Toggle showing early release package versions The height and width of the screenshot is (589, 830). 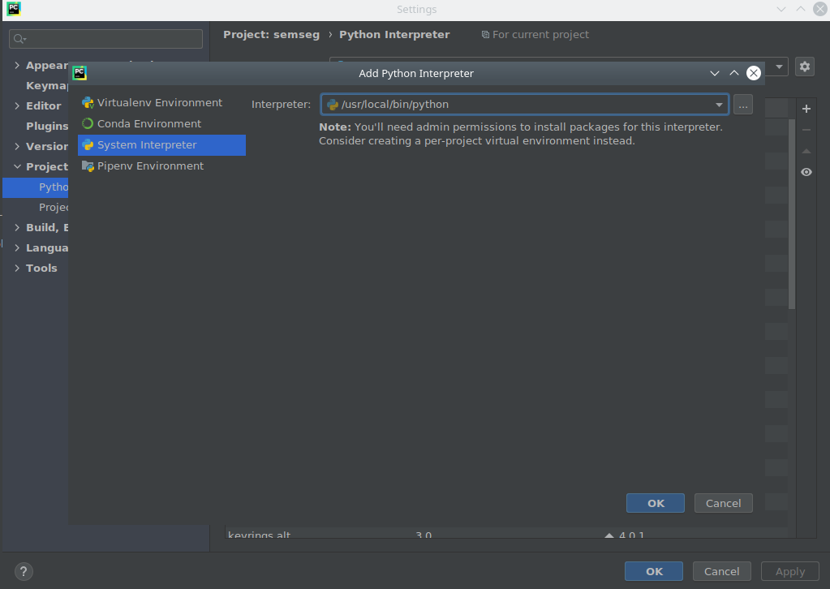point(806,172)
